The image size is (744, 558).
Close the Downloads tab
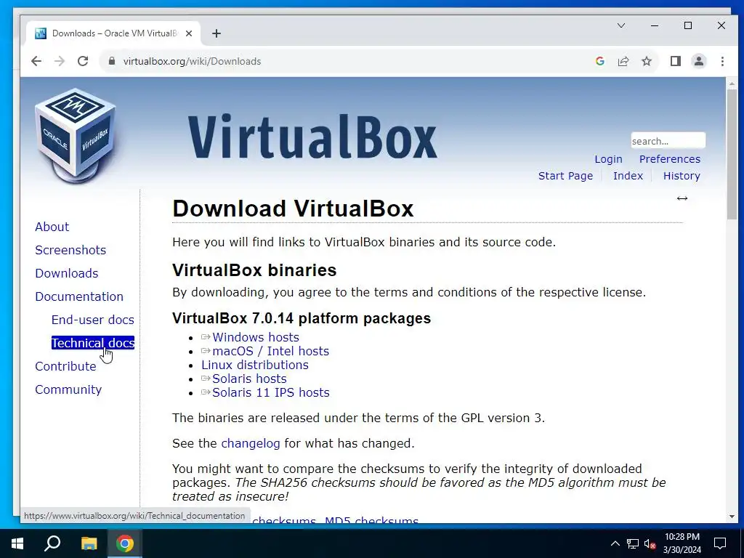189,33
